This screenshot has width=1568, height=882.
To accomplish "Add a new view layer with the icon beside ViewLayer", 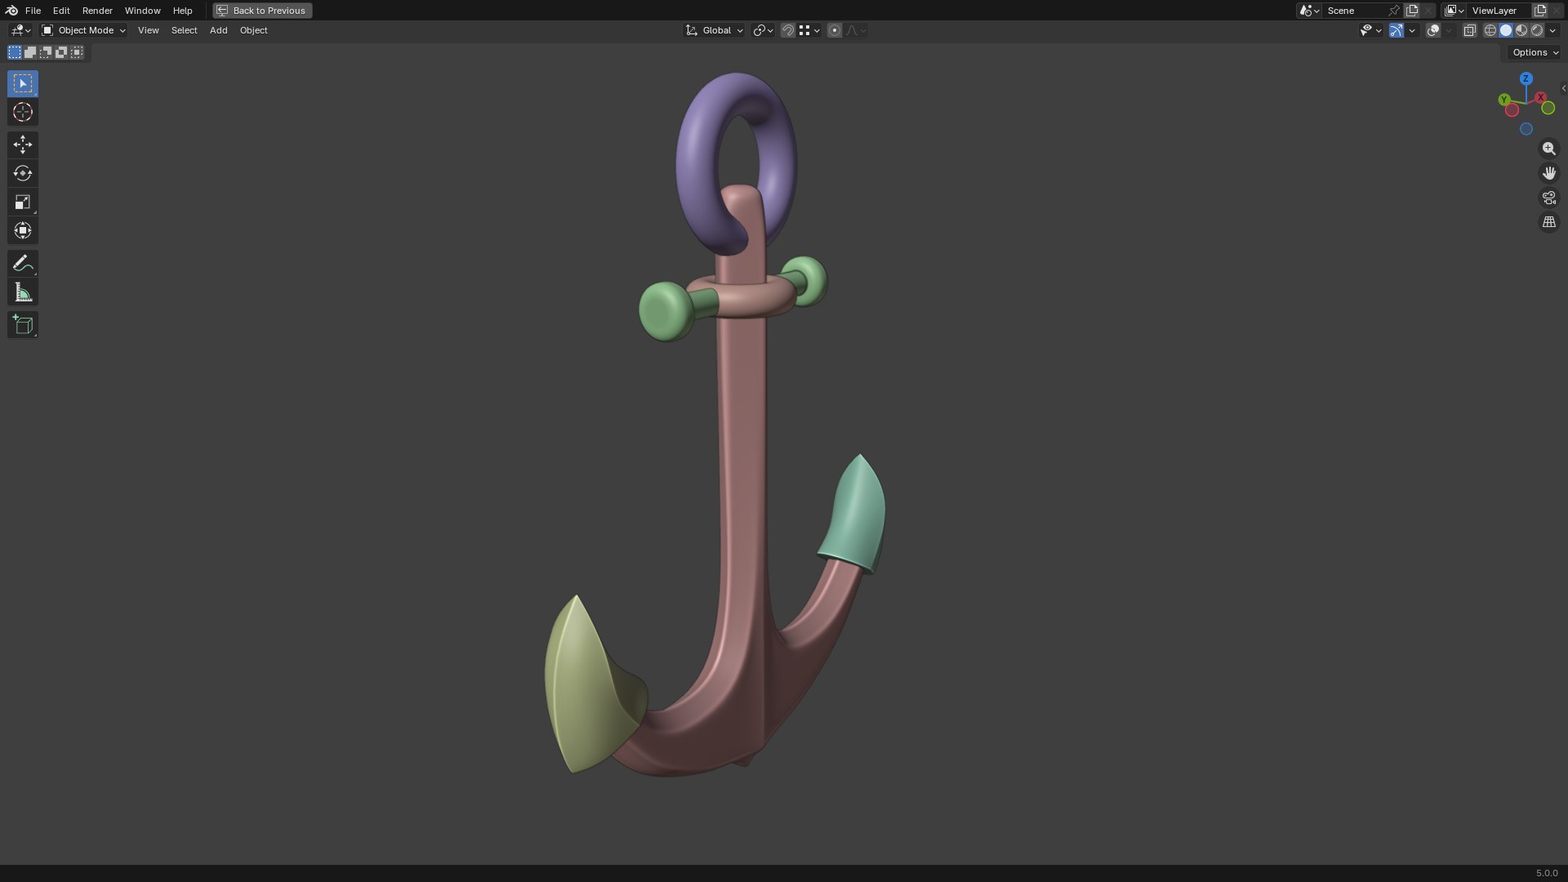I will click(1540, 11).
